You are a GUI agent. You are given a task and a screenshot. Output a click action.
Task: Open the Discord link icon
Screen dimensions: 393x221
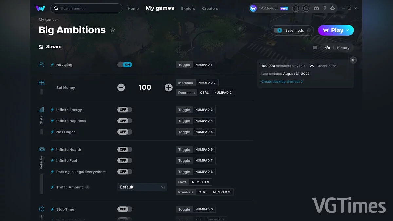[x=316, y=8]
